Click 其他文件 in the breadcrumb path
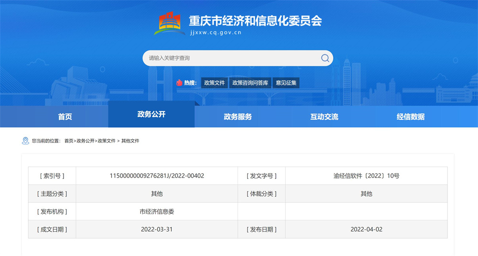This screenshot has width=478, height=256. coord(130,141)
